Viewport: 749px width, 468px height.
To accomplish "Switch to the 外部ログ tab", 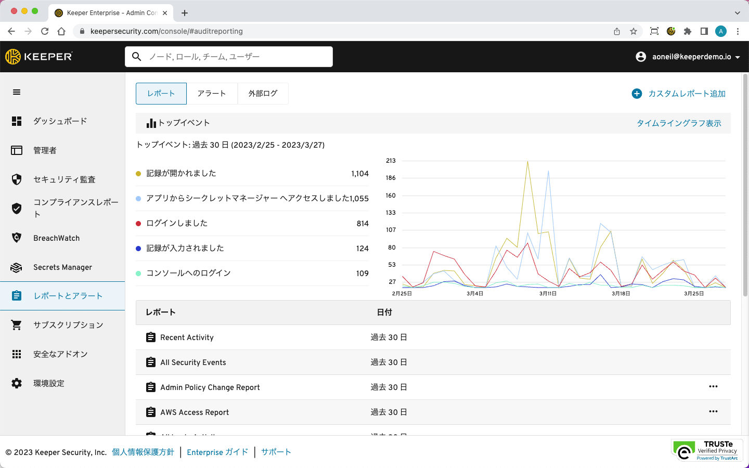I will (x=263, y=94).
